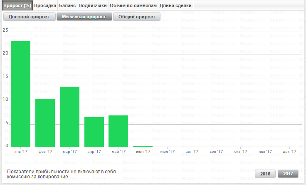This screenshot has height=185, width=306.
Task: Click the small июн '17 bar
Action: (x=143, y=146)
